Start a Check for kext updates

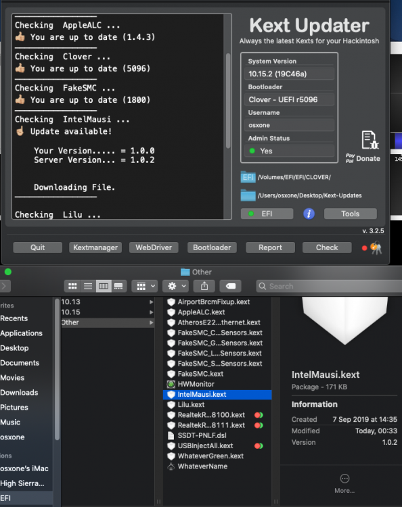(327, 247)
